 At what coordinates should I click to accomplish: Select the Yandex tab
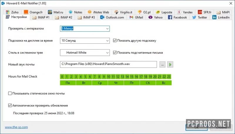pyautogui.click(x=185, y=12)
